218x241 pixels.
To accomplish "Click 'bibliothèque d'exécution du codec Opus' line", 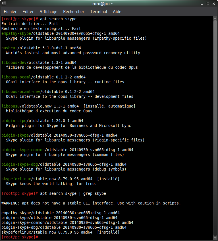I will (x=49, y=111).
